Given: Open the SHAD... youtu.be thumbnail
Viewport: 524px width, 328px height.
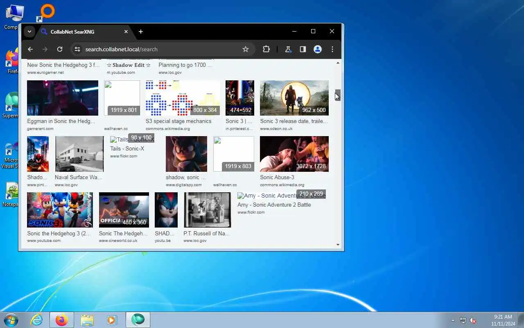Looking at the screenshot, I should point(166,210).
